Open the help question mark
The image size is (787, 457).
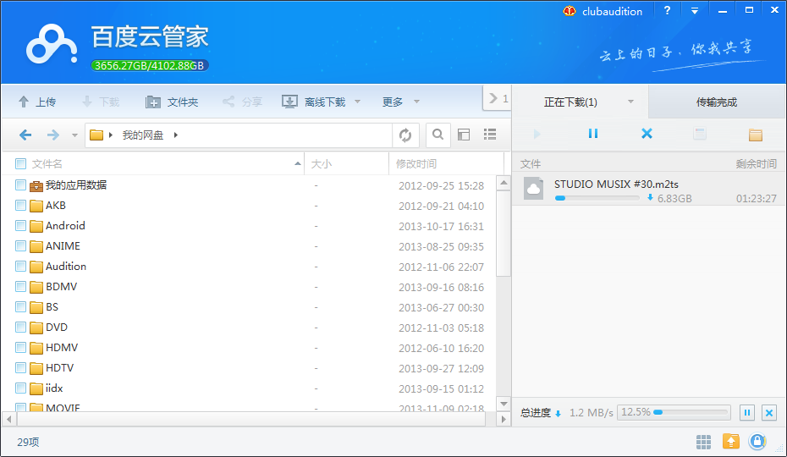[x=667, y=10]
